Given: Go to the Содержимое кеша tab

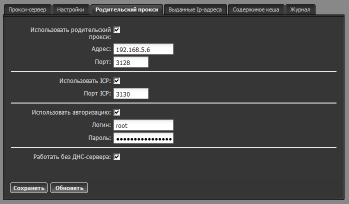Looking at the screenshot, I should (x=255, y=9).
